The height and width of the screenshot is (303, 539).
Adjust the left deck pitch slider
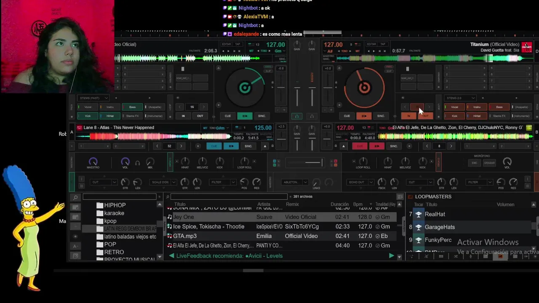(x=281, y=88)
